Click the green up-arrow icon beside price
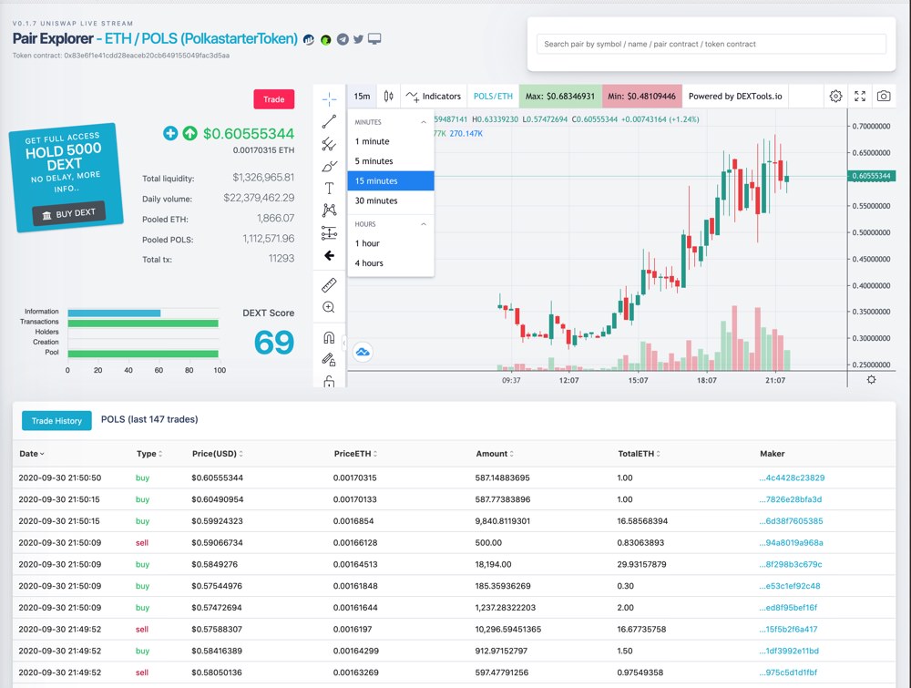The width and height of the screenshot is (911, 688). tap(190, 134)
